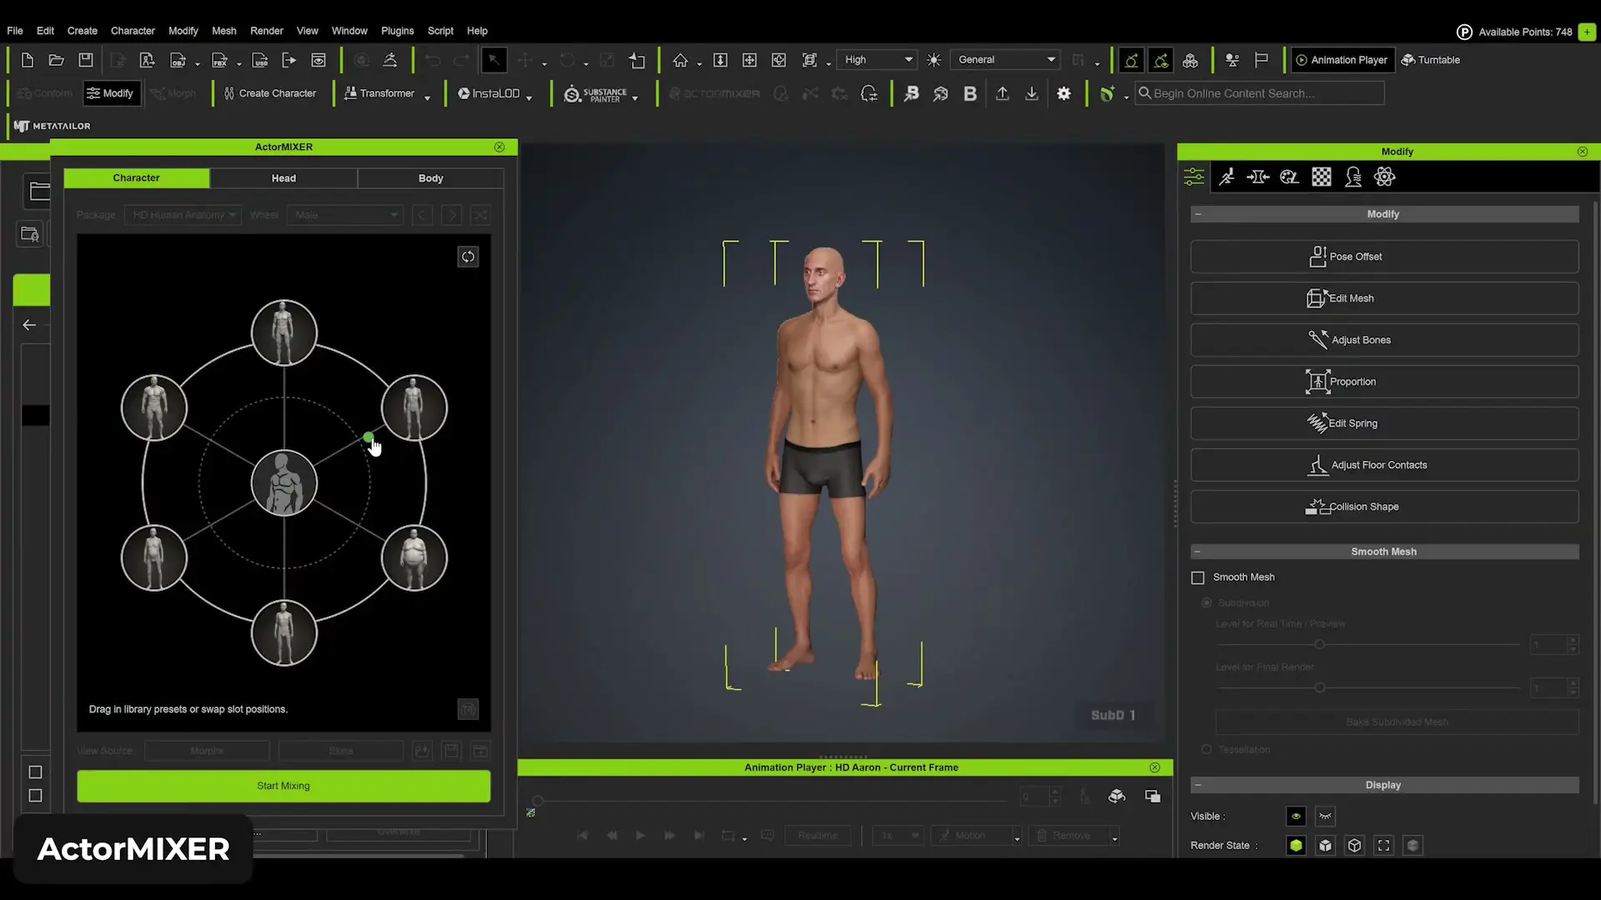Open the Plugins menu
The width and height of the screenshot is (1601, 900).
tap(397, 31)
